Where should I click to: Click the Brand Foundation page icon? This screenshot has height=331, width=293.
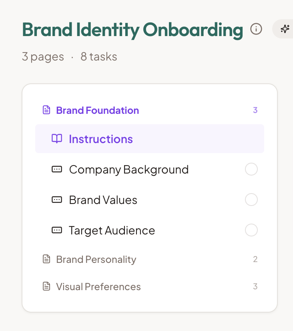coord(47,110)
